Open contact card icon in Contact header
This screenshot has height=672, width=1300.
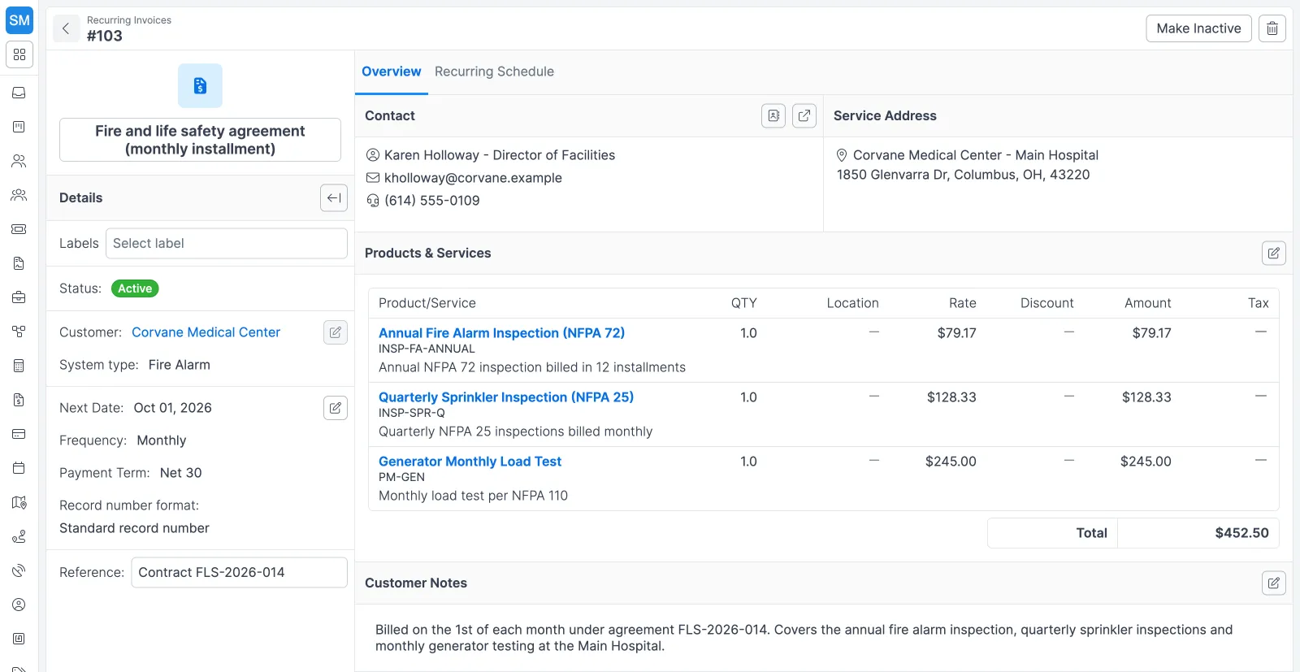773,116
